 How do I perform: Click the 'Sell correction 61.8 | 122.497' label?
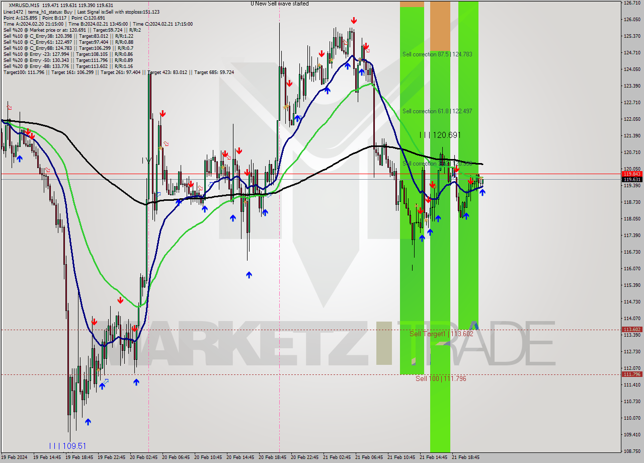[x=437, y=111]
